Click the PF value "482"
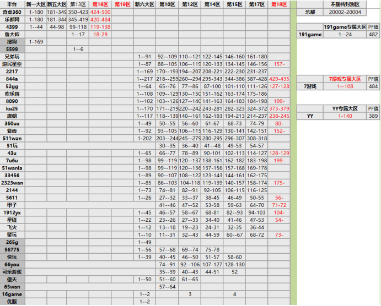381x306 pixels. 373,35
